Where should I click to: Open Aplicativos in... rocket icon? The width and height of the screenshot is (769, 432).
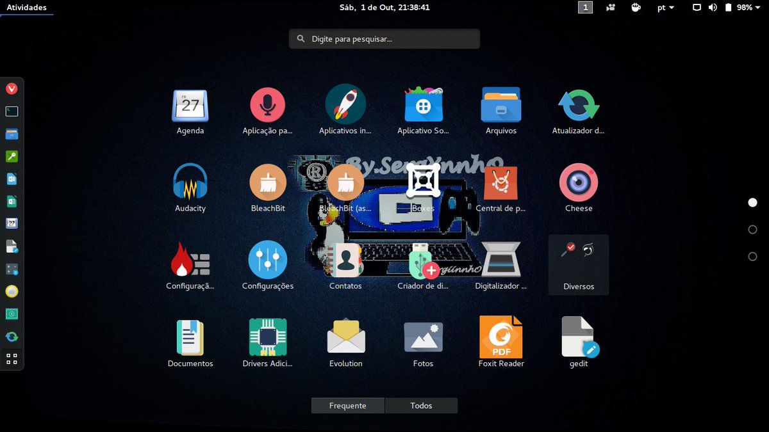click(345, 104)
